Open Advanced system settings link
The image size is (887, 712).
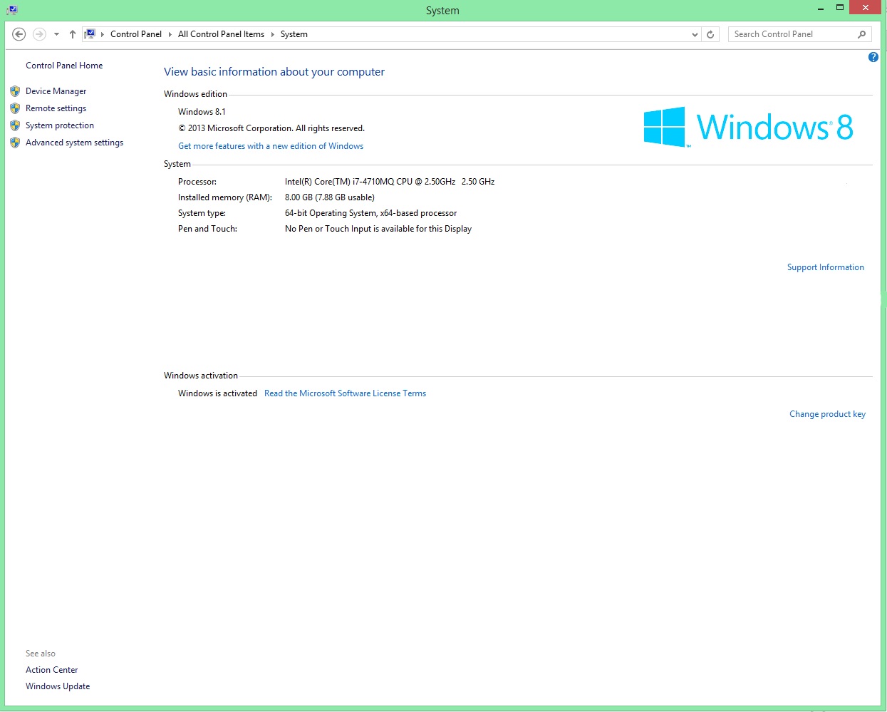point(75,143)
